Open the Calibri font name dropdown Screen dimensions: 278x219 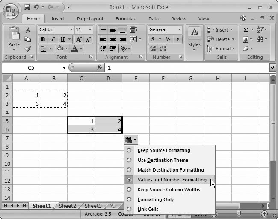[x=71, y=30]
